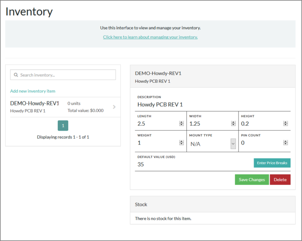Click the chevron arrow on DEMO-Howdy-REV1 row
The height and width of the screenshot is (241, 302).
[x=114, y=107]
